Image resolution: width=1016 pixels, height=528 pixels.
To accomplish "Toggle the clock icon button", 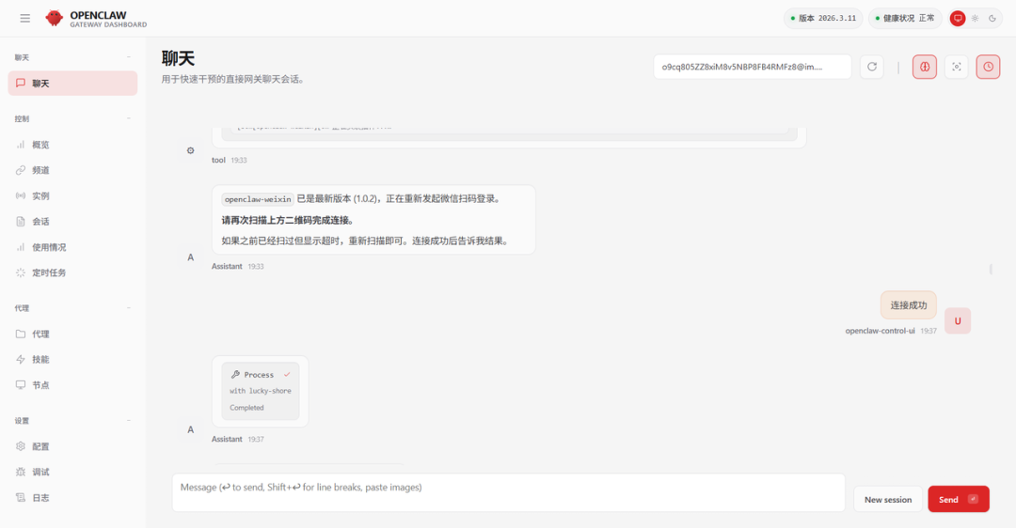I will coord(988,67).
